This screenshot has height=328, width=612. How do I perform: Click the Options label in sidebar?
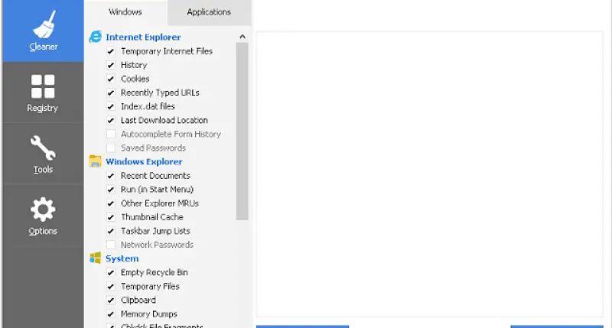click(43, 231)
